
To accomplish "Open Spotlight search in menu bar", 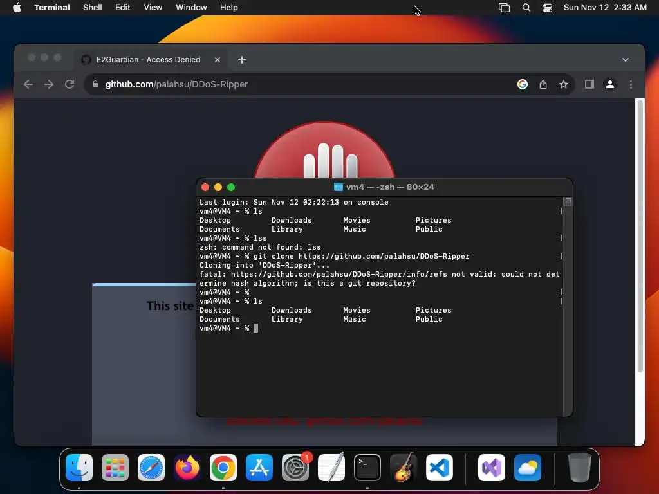I will (x=526, y=8).
